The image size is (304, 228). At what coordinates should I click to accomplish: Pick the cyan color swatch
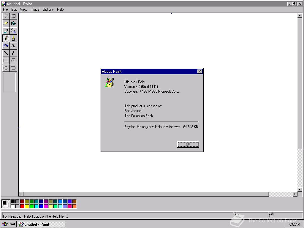(x=36, y=206)
